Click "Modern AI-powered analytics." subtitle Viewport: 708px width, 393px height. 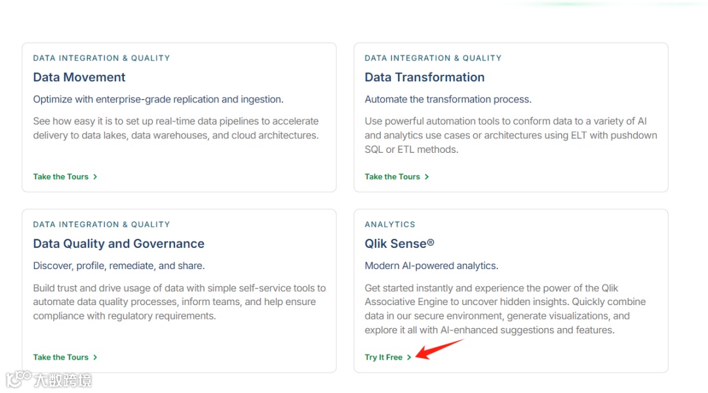point(431,266)
